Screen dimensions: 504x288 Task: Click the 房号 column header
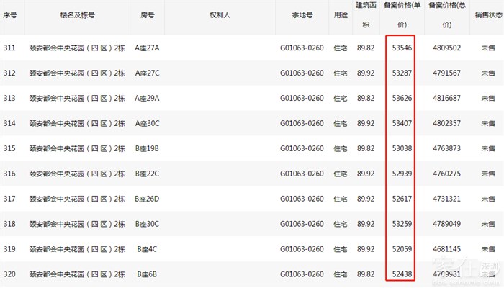146,14
